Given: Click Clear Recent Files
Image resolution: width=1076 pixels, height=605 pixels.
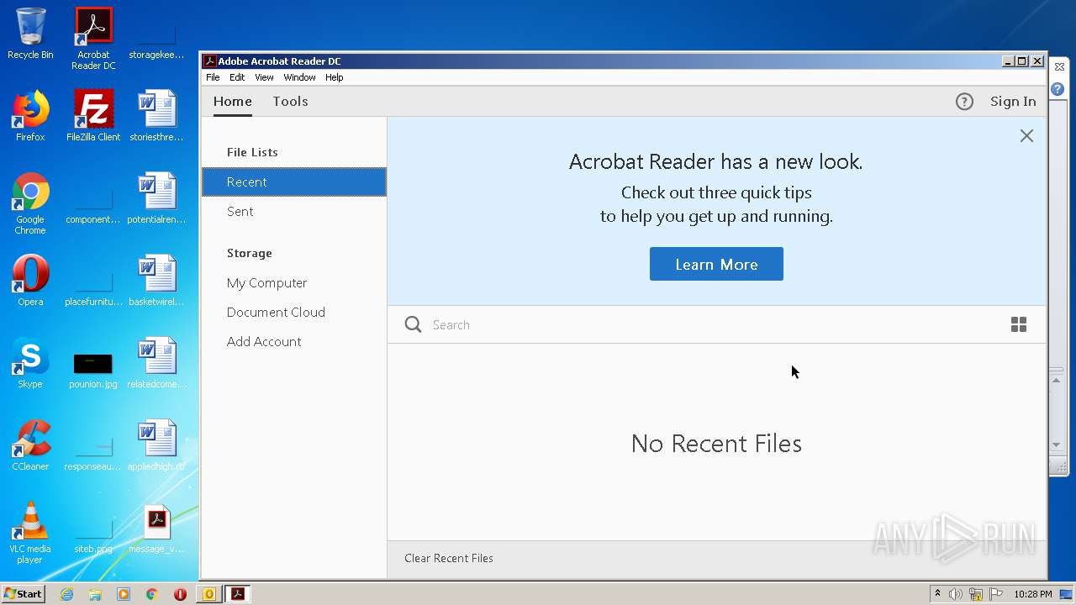Looking at the screenshot, I should point(449,558).
